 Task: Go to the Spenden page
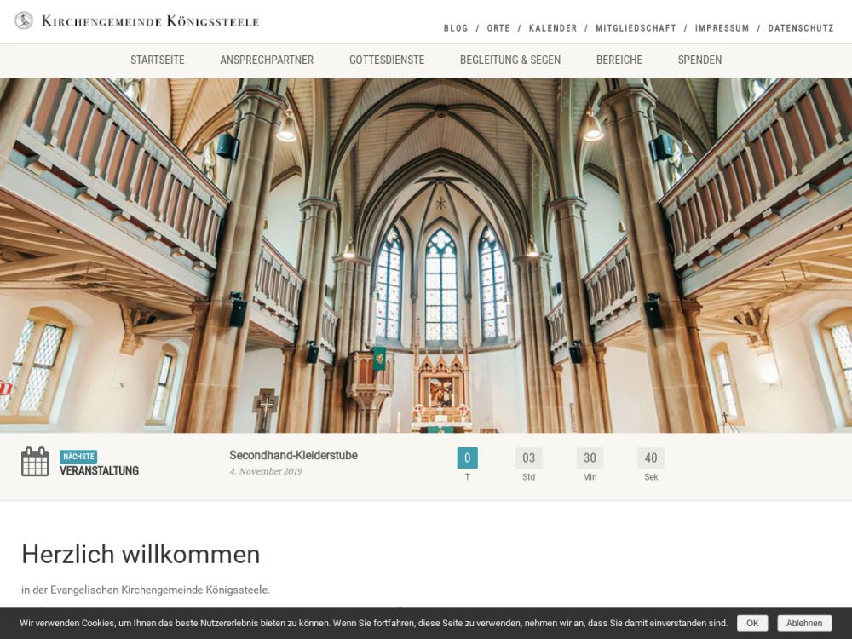[x=699, y=60]
